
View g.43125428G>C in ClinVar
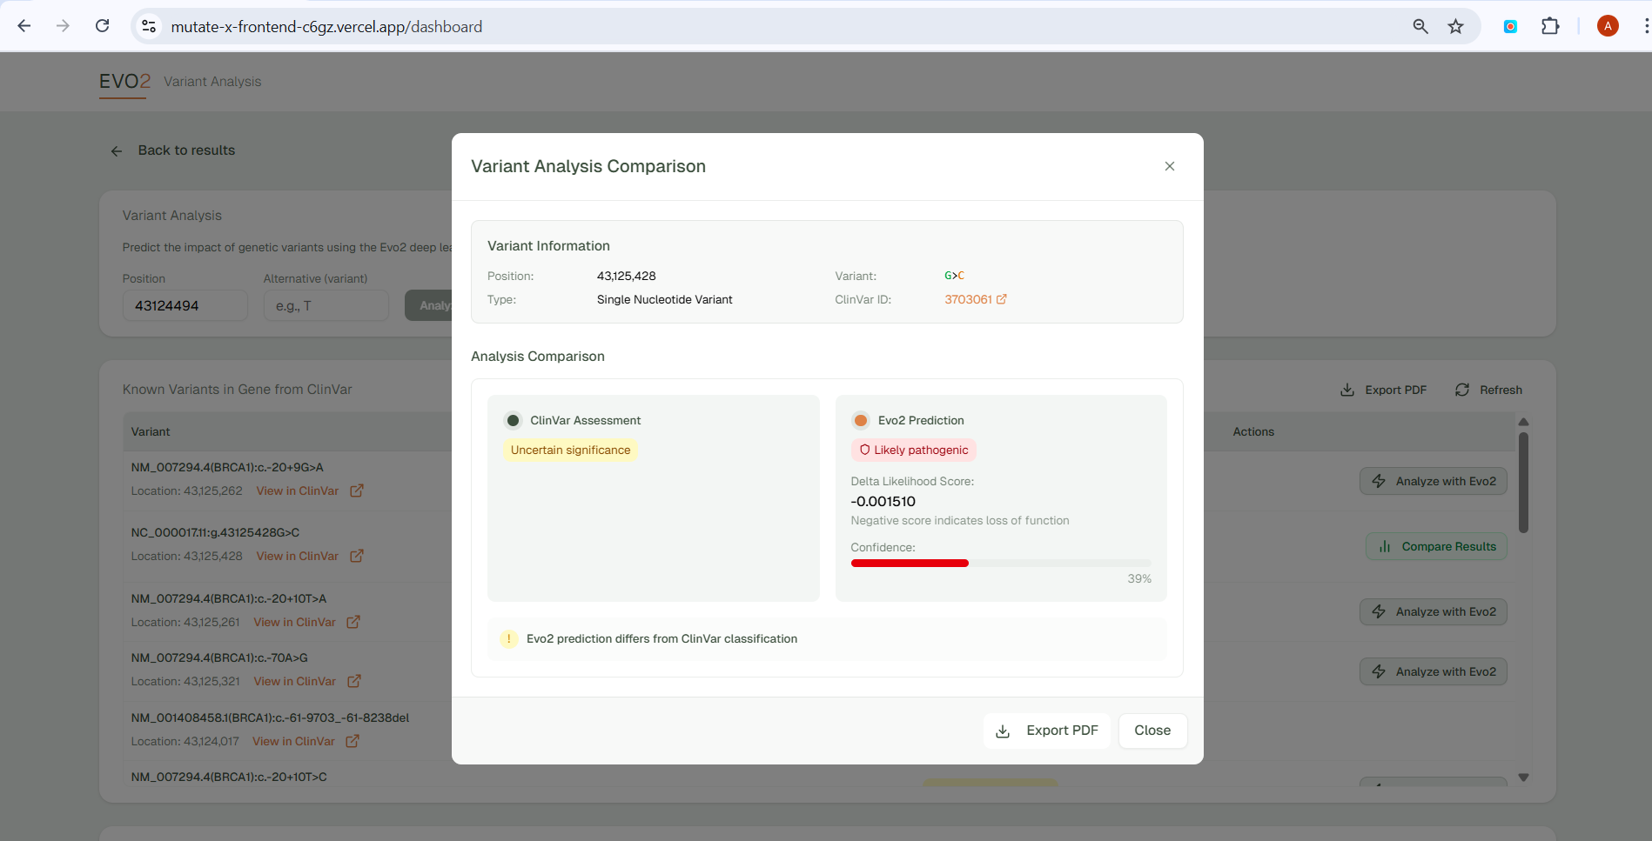(298, 557)
